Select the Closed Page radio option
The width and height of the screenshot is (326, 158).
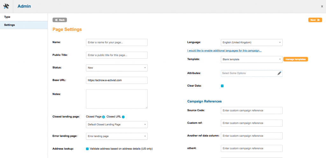point(103,117)
